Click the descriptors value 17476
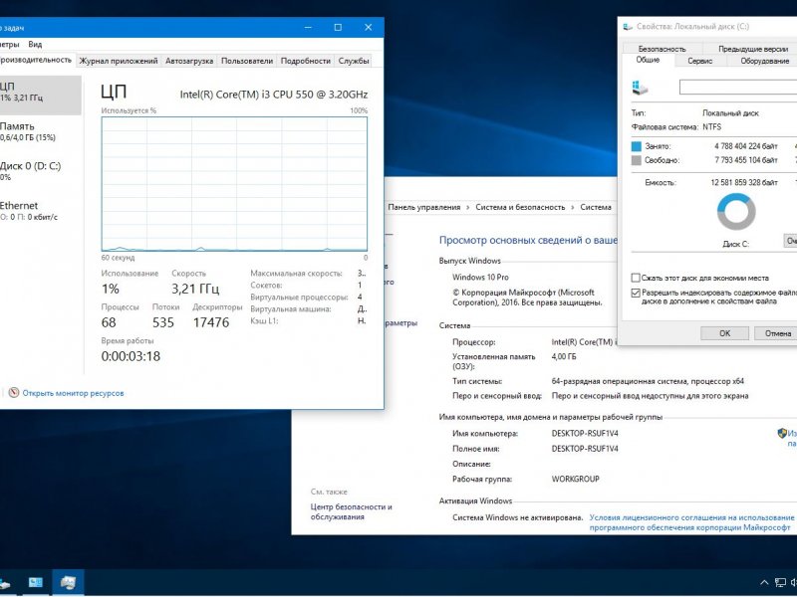Screen dimensions: 797x597 coord(211,322)
